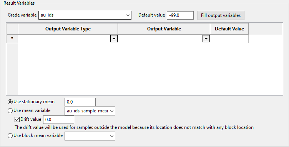
Task: Click the empty Default Value table cell
Action: [x=229, y=39]
